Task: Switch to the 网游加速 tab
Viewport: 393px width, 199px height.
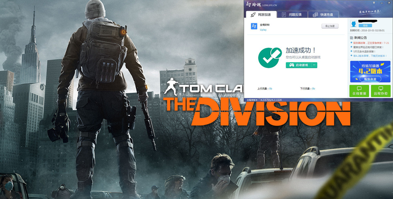Action: coord(261,15)
